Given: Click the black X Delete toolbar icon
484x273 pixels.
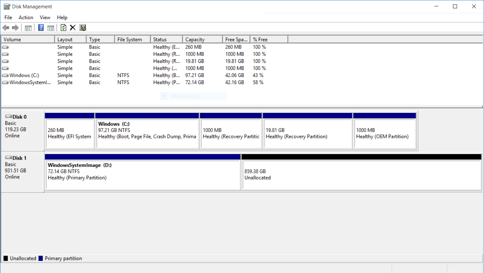Looking at the screenshot, I should [73, 28].
